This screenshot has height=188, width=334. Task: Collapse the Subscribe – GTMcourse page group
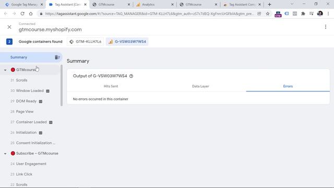5,154
